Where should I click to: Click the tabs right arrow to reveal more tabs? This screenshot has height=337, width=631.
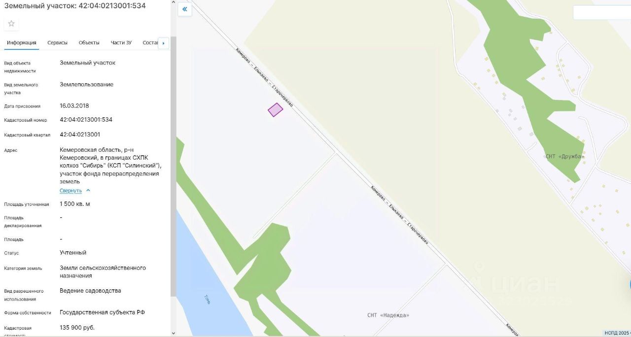[x=164, y=43]
